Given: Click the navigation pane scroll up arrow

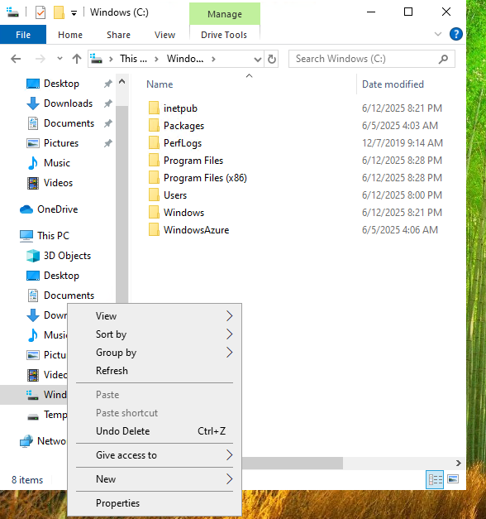Looking at the screenshot, I should 122,81.
